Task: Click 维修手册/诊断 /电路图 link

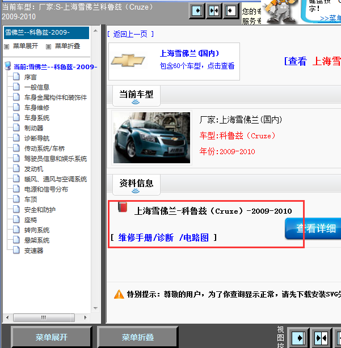Action: (163, 237)
